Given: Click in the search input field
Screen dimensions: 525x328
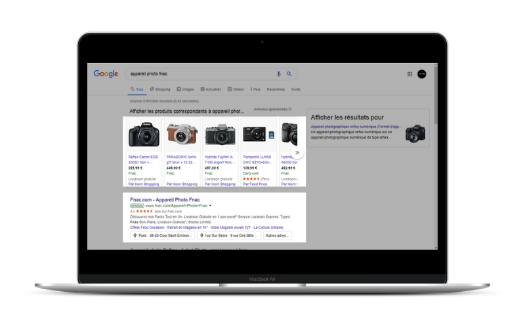Looking at the screenshot, I should (x=197, y=74).
